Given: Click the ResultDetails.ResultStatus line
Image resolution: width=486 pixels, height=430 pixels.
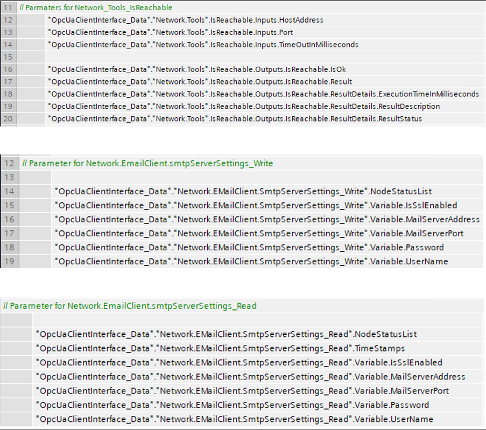Looking at the screenshot, I should pyautogui.click(x=235, y=119).
